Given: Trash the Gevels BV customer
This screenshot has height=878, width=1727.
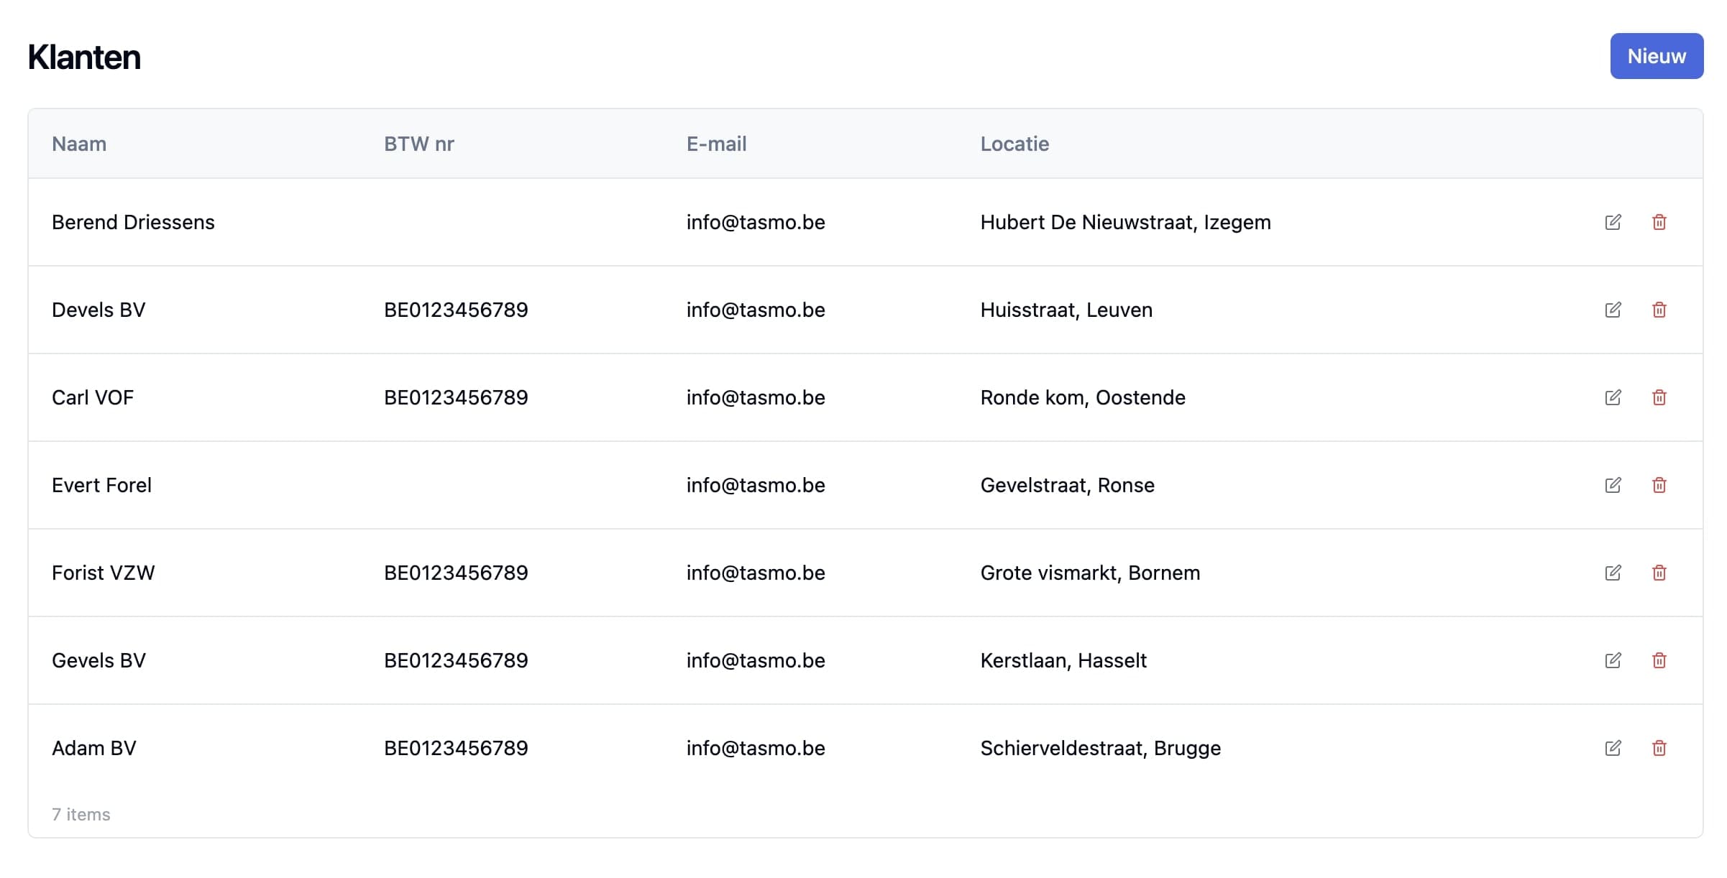Looking at the screenshot, I should pyautogui.click(x=1659, y=660).
